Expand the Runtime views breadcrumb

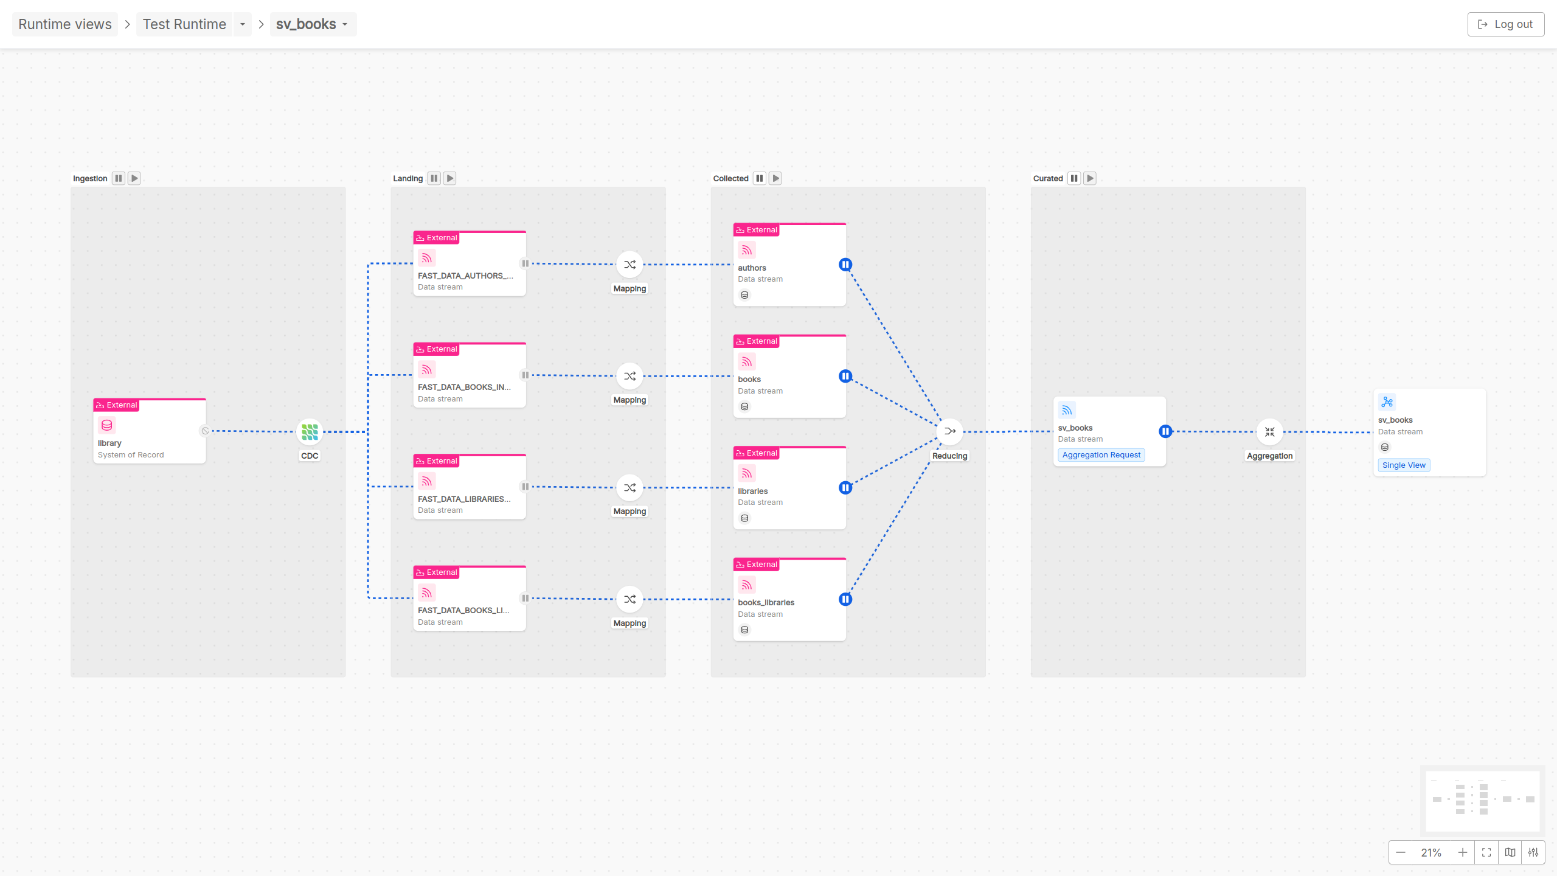pyautogui.click(x=63, y=24)
